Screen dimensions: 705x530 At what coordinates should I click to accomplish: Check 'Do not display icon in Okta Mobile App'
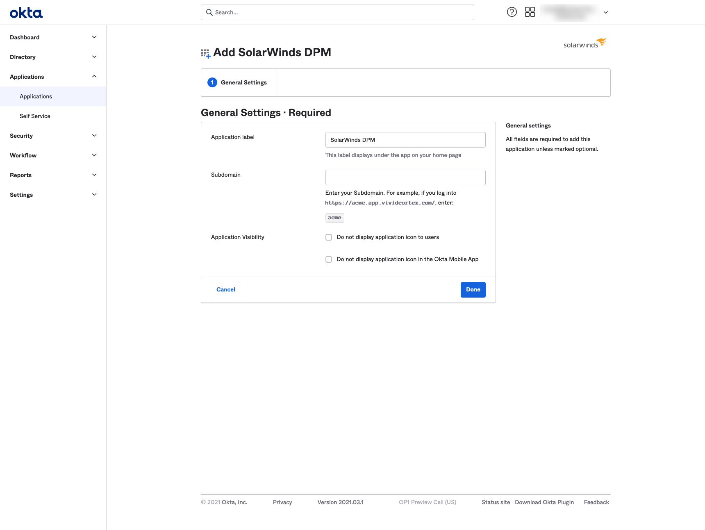point(329,259)
